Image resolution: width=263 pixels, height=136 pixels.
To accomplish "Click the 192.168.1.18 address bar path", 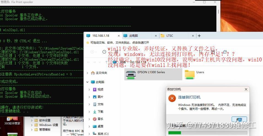I will coord(138,62).
